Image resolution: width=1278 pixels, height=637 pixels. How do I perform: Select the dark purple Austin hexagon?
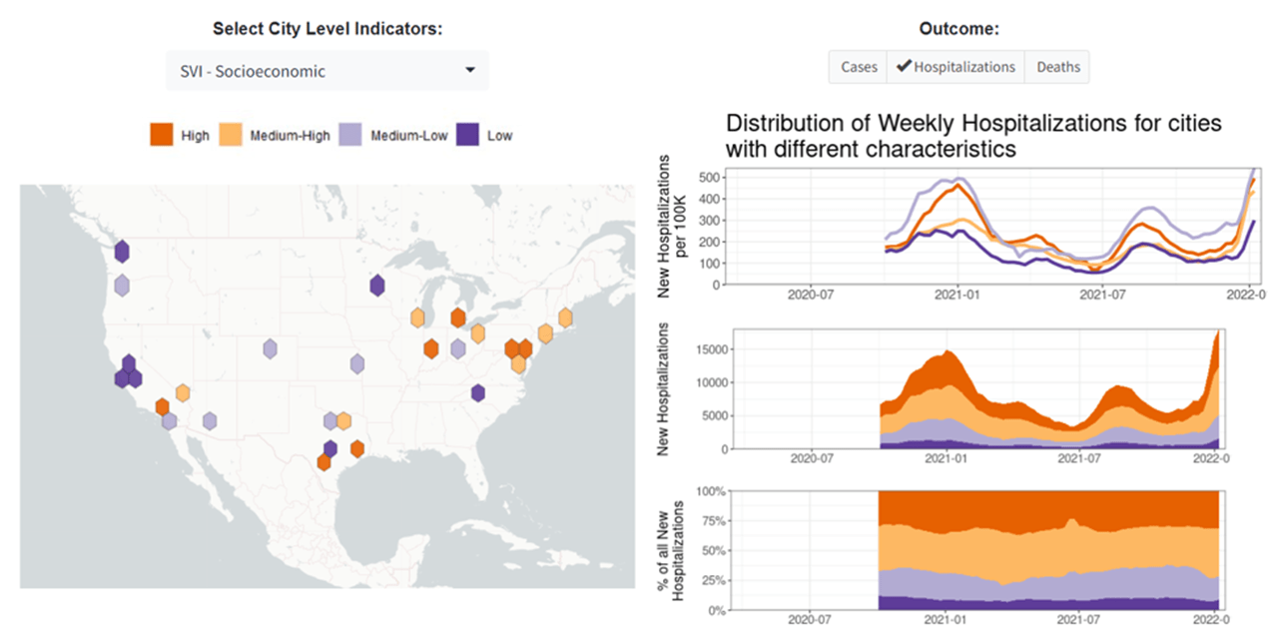330,448
